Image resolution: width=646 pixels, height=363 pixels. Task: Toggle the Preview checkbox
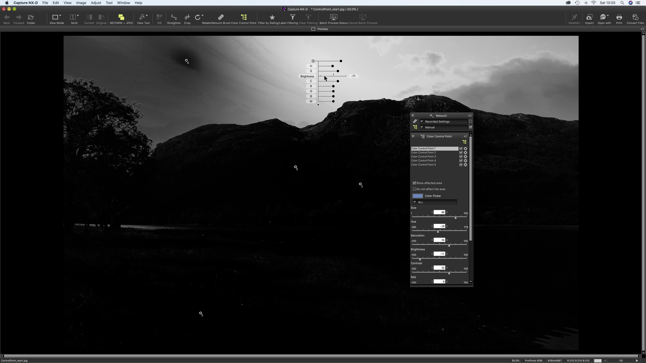click(x=313, y=29)
